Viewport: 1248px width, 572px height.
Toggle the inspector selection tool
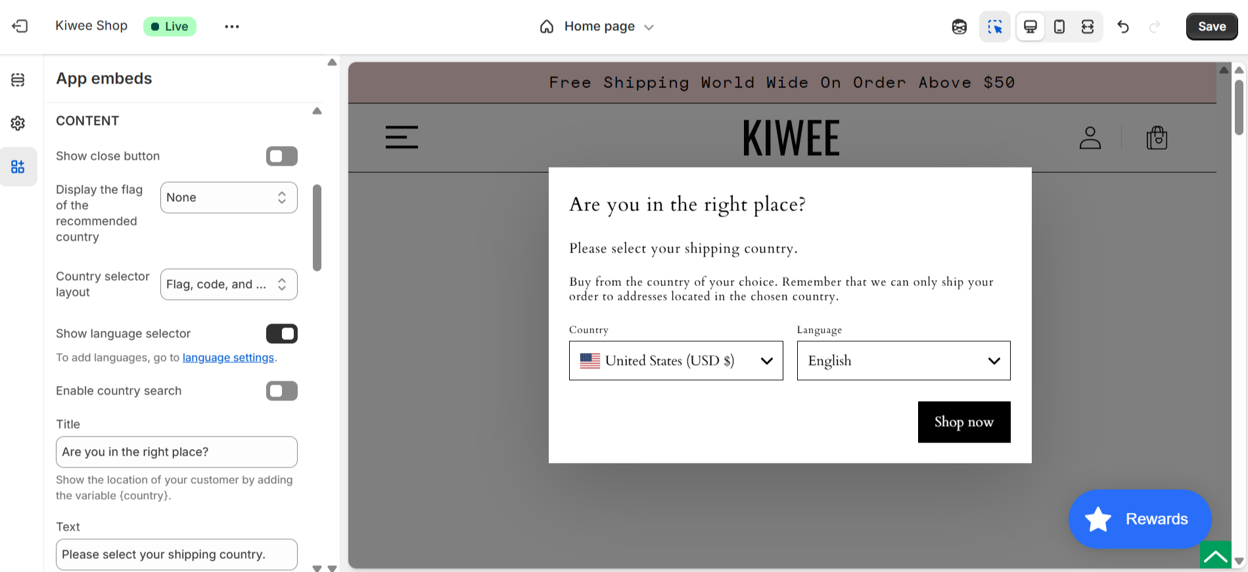pos(994,27)
